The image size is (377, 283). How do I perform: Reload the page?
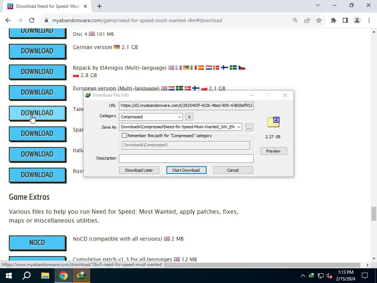click(x=32, y=21)
